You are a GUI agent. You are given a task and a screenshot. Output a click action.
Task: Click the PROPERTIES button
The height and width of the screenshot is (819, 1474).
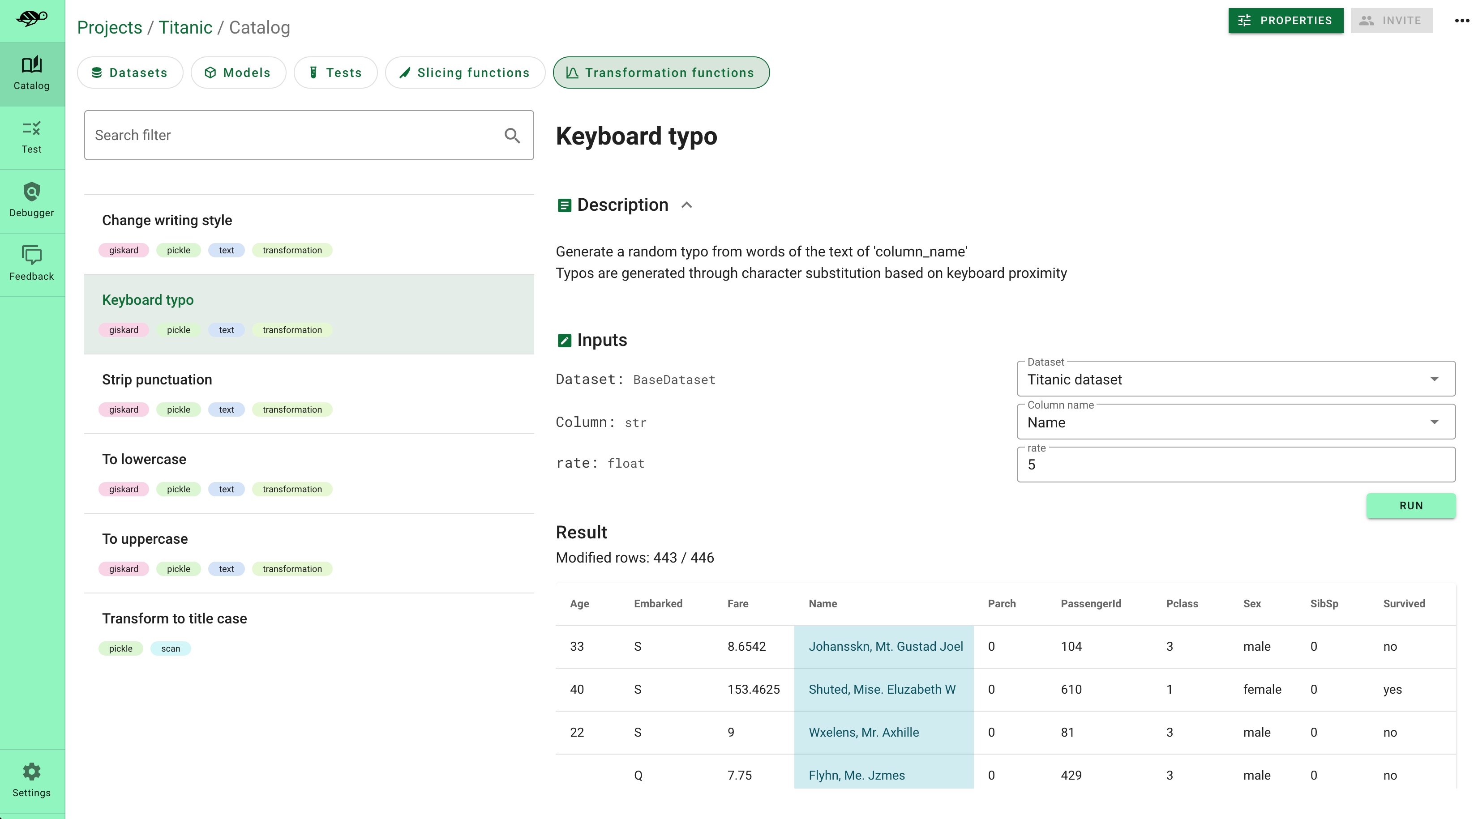(x=1285, y=21)
